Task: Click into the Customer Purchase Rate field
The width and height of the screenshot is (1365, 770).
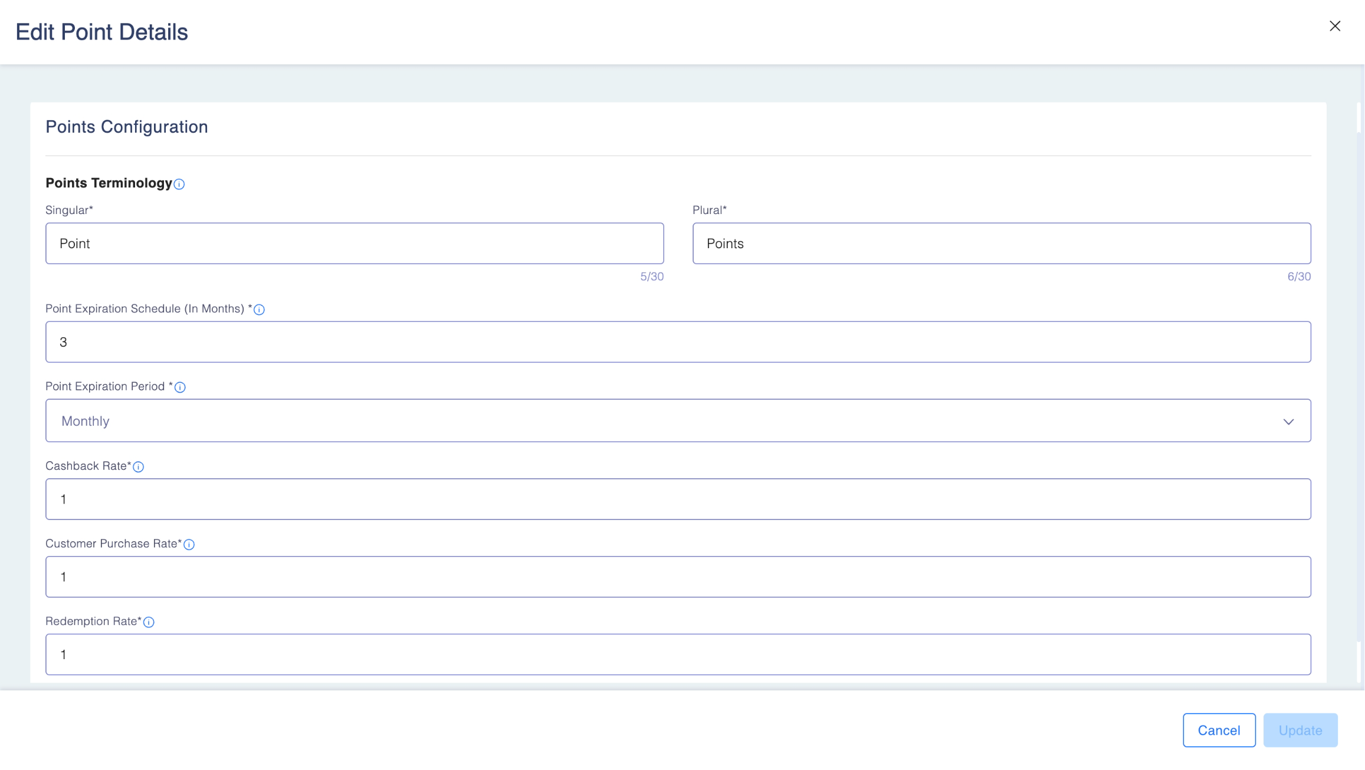Action: (678, 577)
